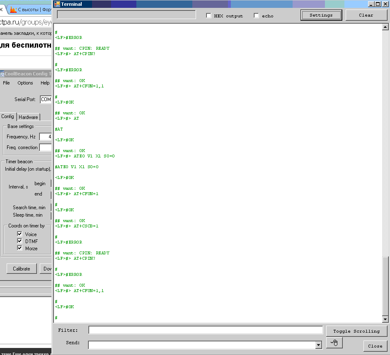Uncheck the Morze checkbox
This screenshot has width=390, height=355.
click(x=19, y=248)
